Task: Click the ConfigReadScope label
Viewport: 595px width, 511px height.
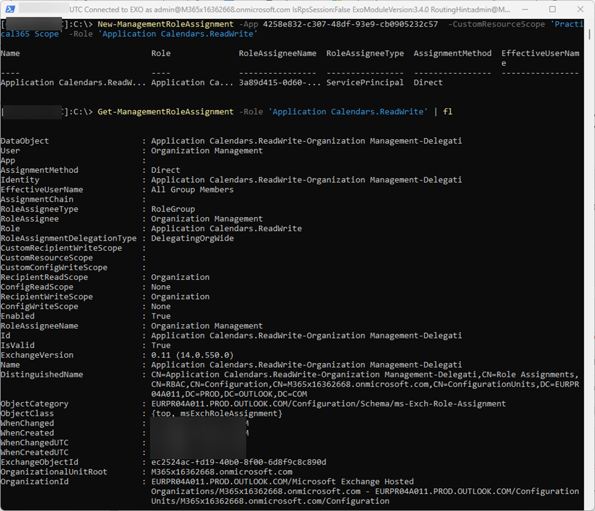Action: click(37, 287)
